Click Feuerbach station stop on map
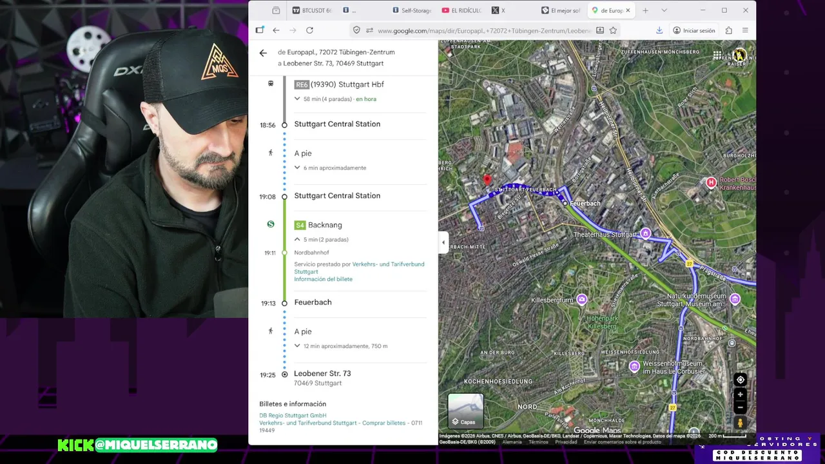This screenshot has height=464, width=825. point(565,204)
